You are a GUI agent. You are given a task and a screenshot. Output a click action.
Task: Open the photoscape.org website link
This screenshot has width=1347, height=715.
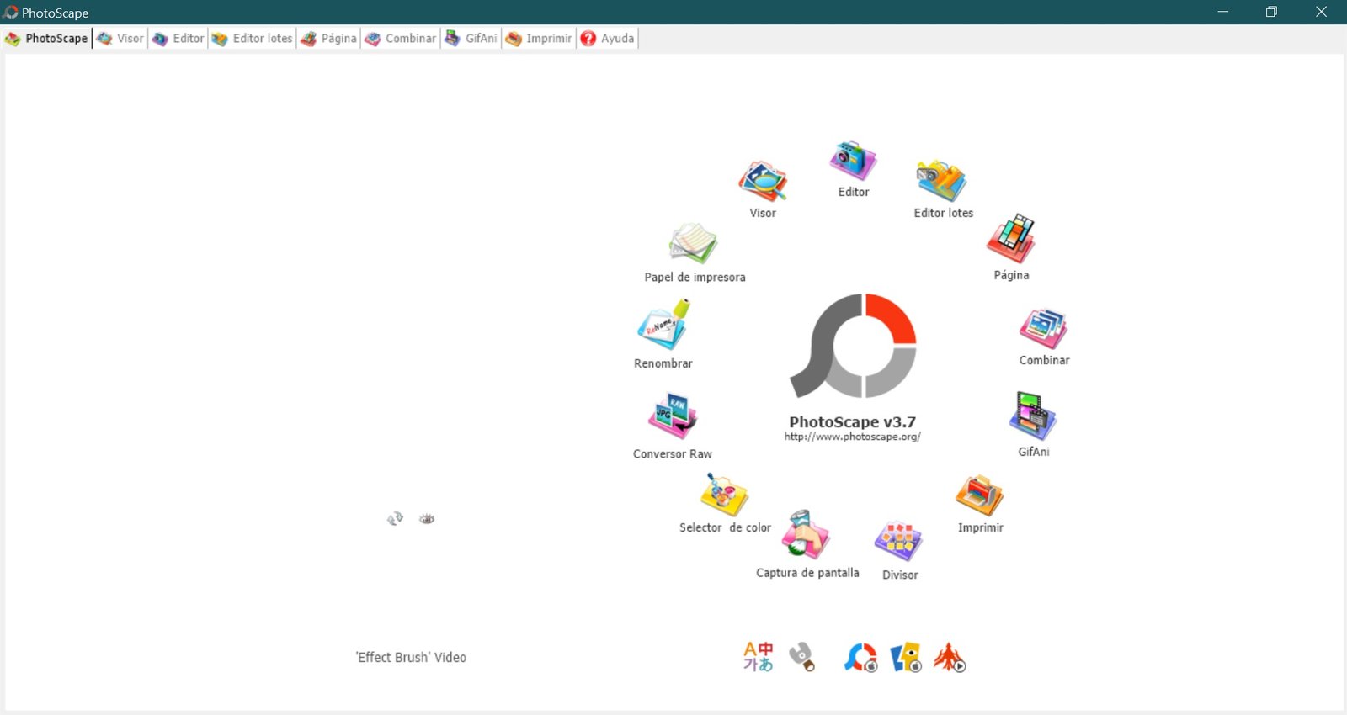pyautogui.click(x=853, y=437)
